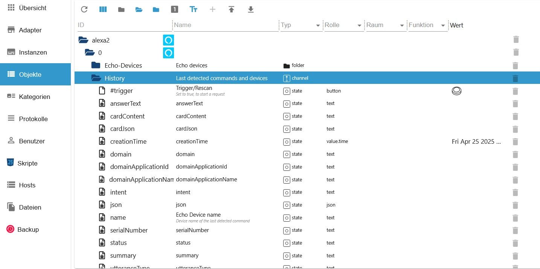Expand the Echo-Devices folder
This screenshot has height=269, width=540.
click(x=96, y=65)
